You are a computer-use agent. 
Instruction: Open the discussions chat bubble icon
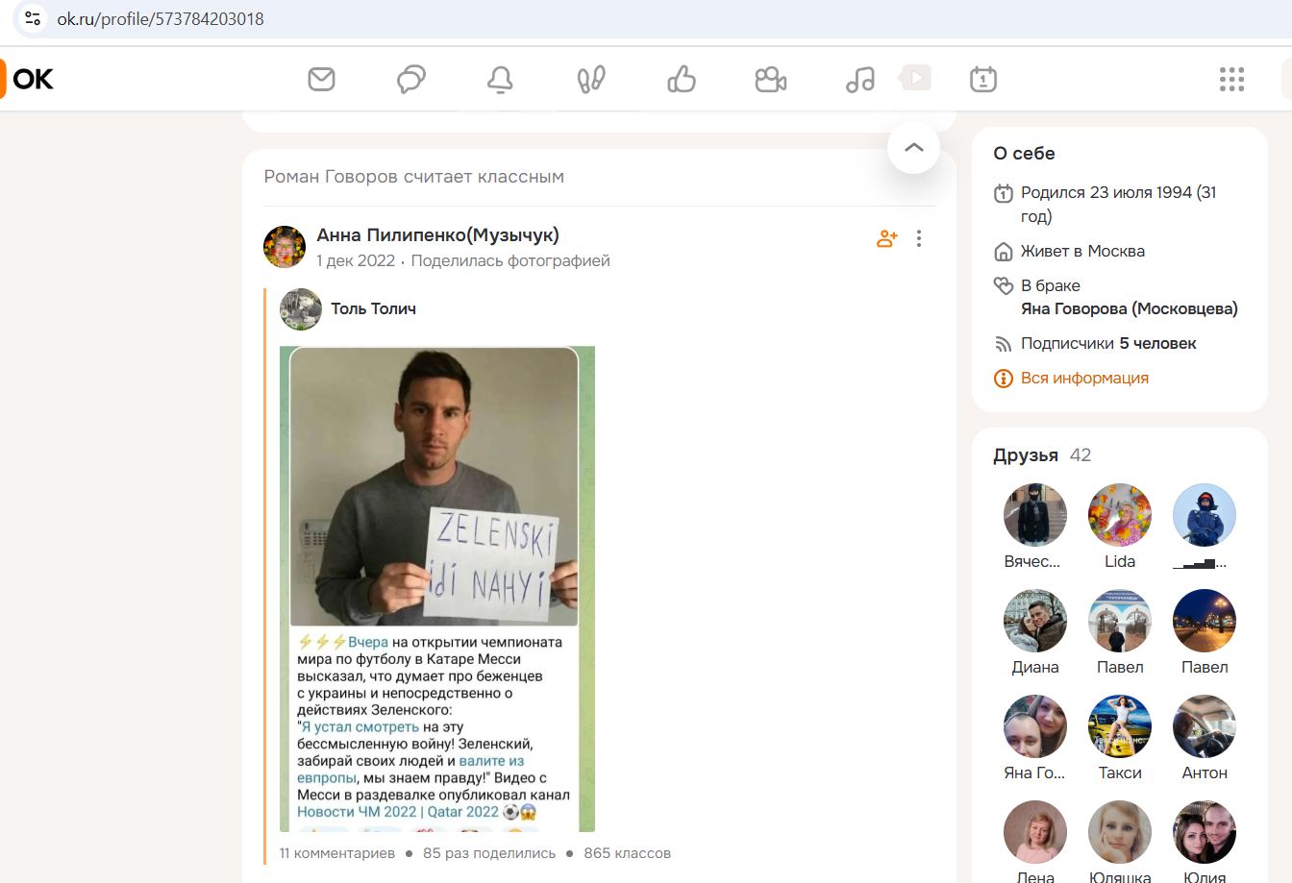click(x=410, y=79)
